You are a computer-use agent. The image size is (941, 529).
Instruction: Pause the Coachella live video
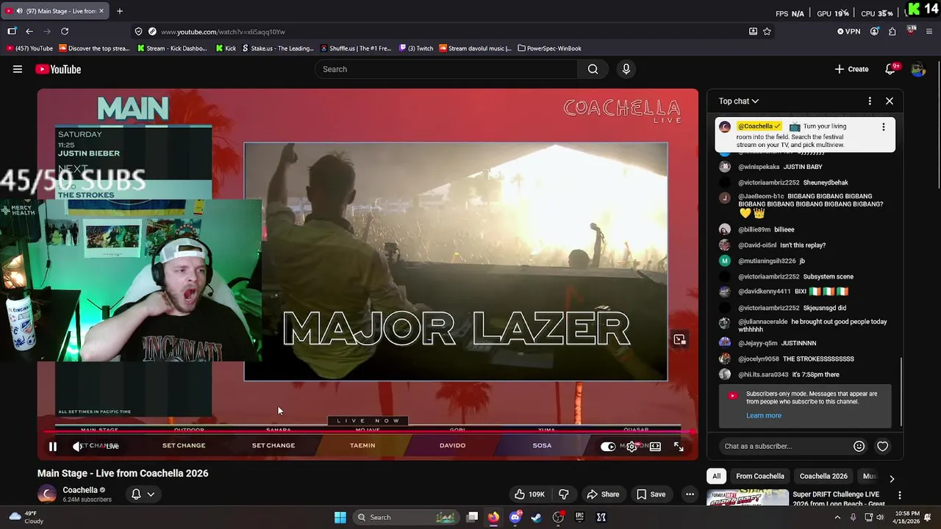53,446
